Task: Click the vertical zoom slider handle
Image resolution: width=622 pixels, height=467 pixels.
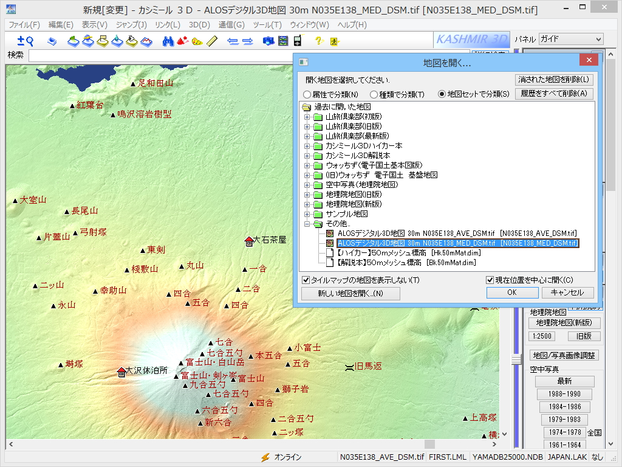Action: pos(516,359)
